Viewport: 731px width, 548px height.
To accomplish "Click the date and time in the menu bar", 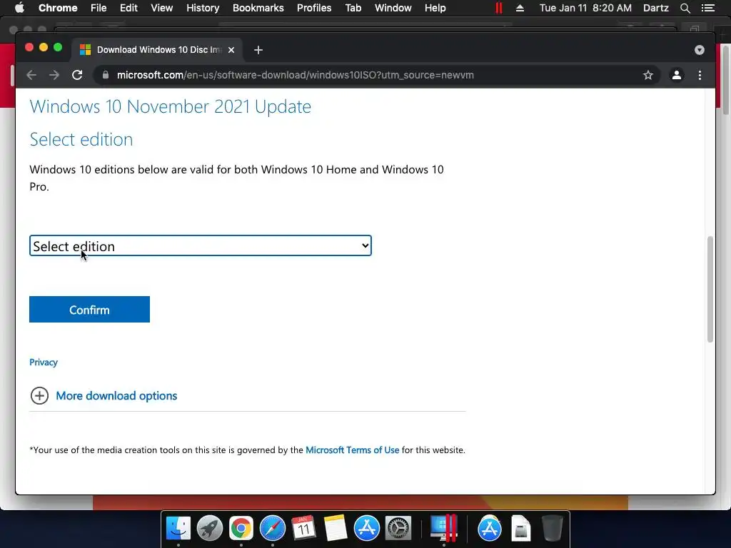I will click(x=585, y=8).
